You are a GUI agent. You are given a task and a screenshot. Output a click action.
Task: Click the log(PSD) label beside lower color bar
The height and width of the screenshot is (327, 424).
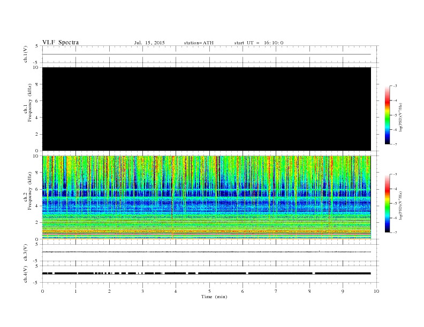click(x=401, y=205)
